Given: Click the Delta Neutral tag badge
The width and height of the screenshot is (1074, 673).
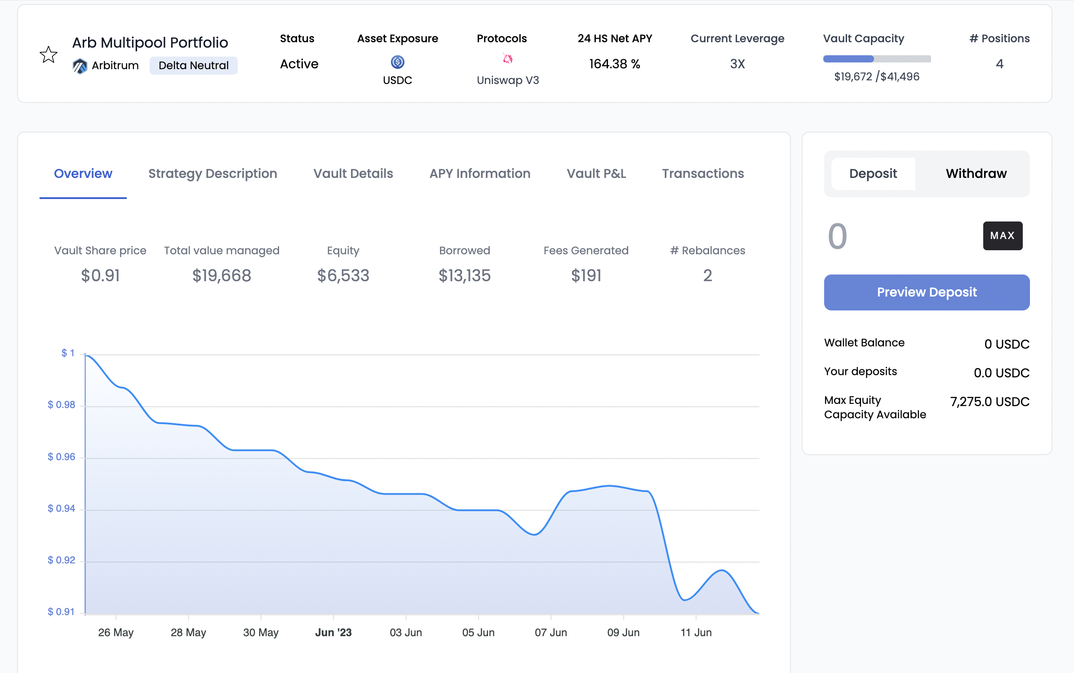Looking at the screenshot, I should click(193, 66).
